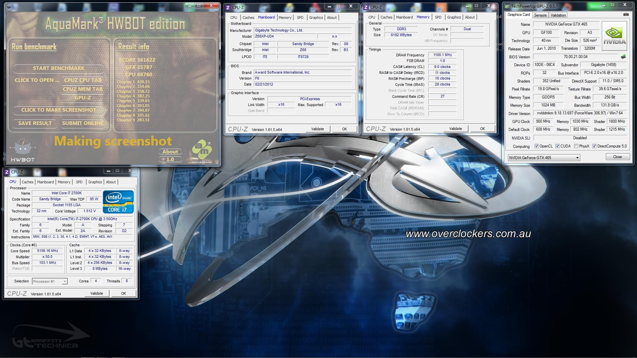This screenshot has width=637, height=358.
Task: Click CLICK TO MAKE SCREENSHOT button
Action: tap(59, 110)
